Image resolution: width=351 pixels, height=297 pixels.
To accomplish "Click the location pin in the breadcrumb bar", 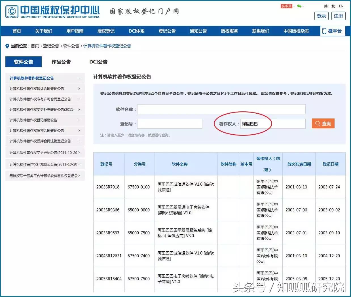I will [x=7, y=46].
